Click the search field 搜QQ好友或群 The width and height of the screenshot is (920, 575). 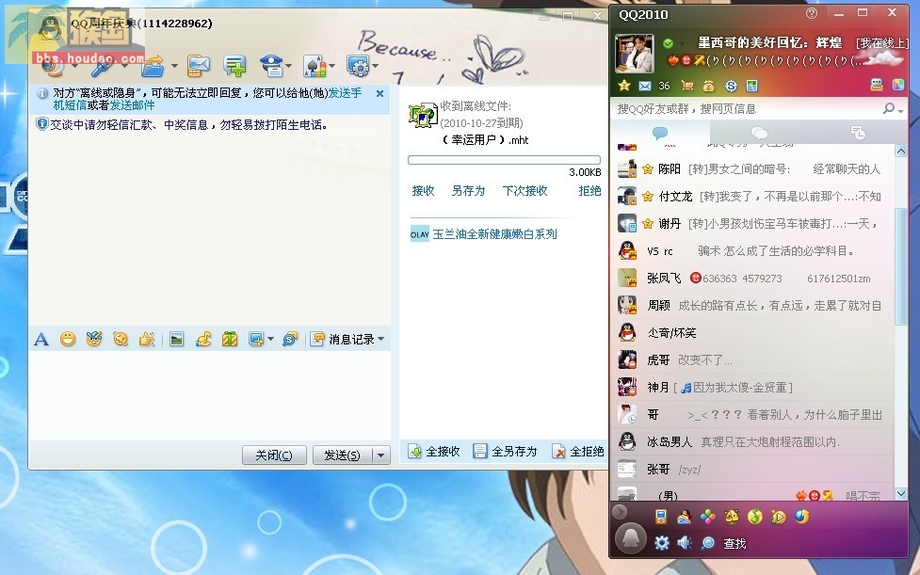click(x=748, y=109)
